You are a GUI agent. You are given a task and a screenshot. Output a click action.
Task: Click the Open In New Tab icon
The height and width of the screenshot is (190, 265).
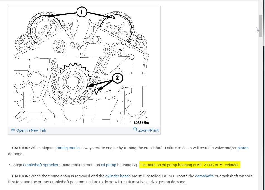[x=13, y=130]
